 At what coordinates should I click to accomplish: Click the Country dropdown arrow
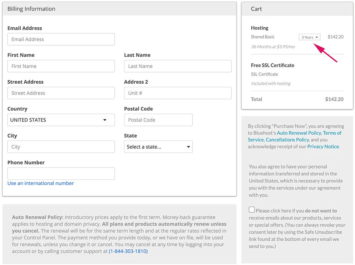(105, 120)
